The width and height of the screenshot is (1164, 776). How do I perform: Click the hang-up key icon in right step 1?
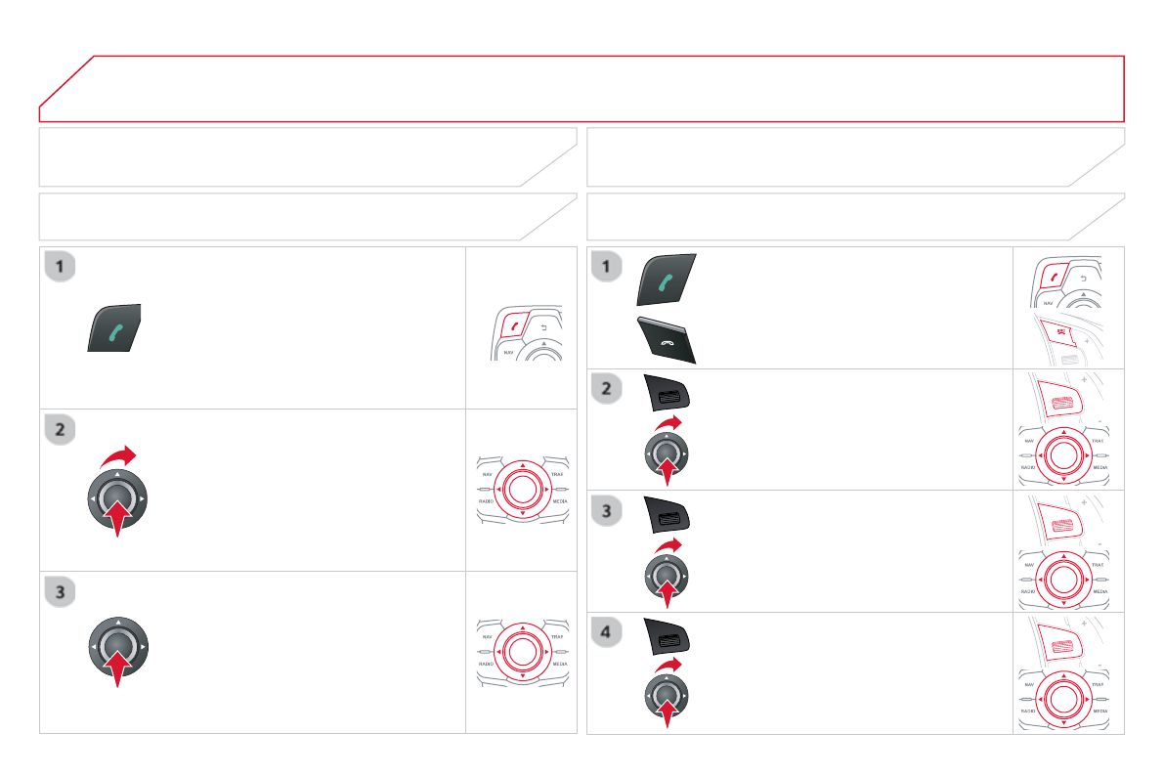[669, 340]
